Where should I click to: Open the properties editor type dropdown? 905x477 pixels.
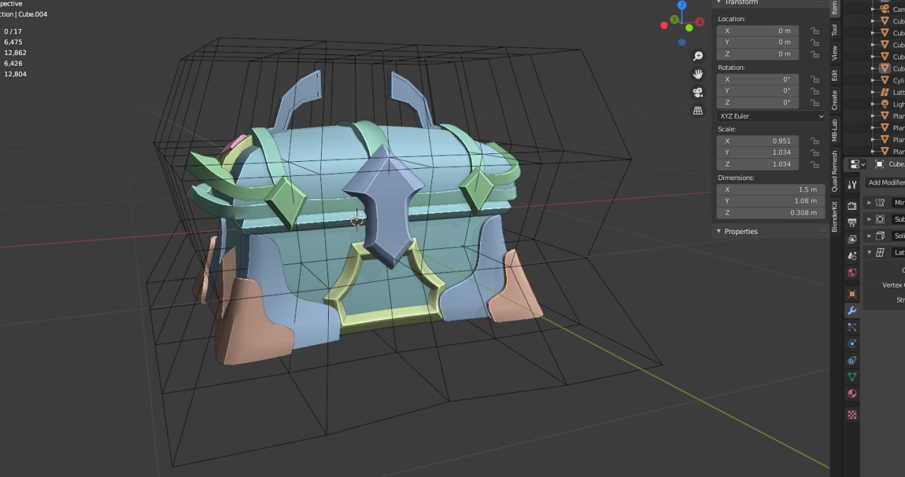(857, 164)
